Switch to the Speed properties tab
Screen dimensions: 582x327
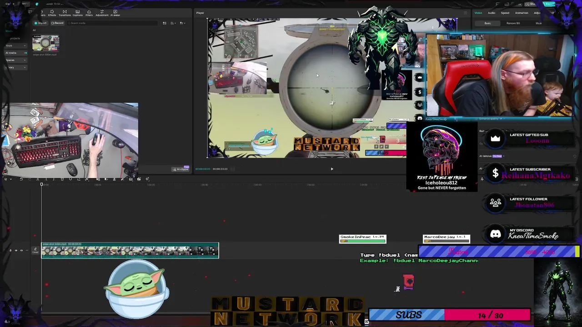click(505, 13)
